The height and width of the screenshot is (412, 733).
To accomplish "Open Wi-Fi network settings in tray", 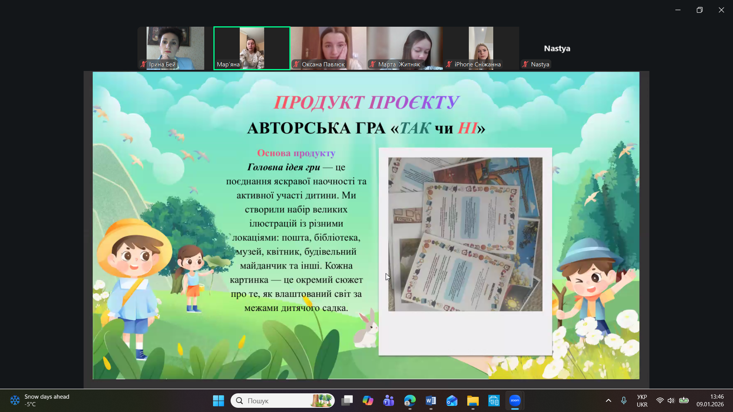I will point(660,401).
